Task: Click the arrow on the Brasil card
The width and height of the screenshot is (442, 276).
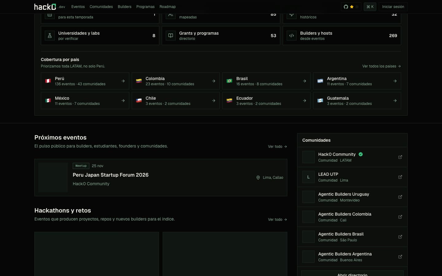Action: [x=304, y=81]
